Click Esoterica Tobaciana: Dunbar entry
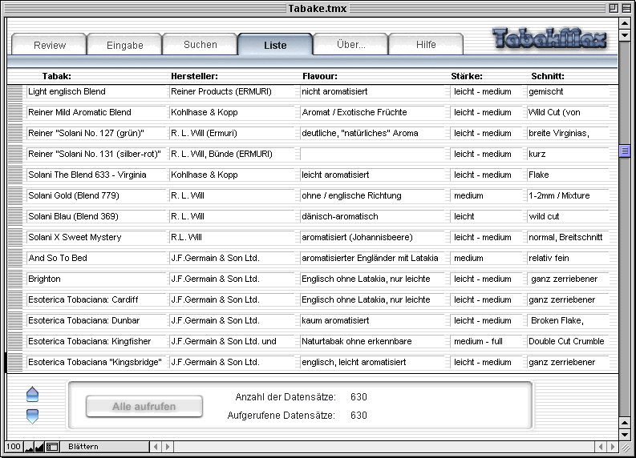This screenshot has width=636, height=458. pos(96,320)
